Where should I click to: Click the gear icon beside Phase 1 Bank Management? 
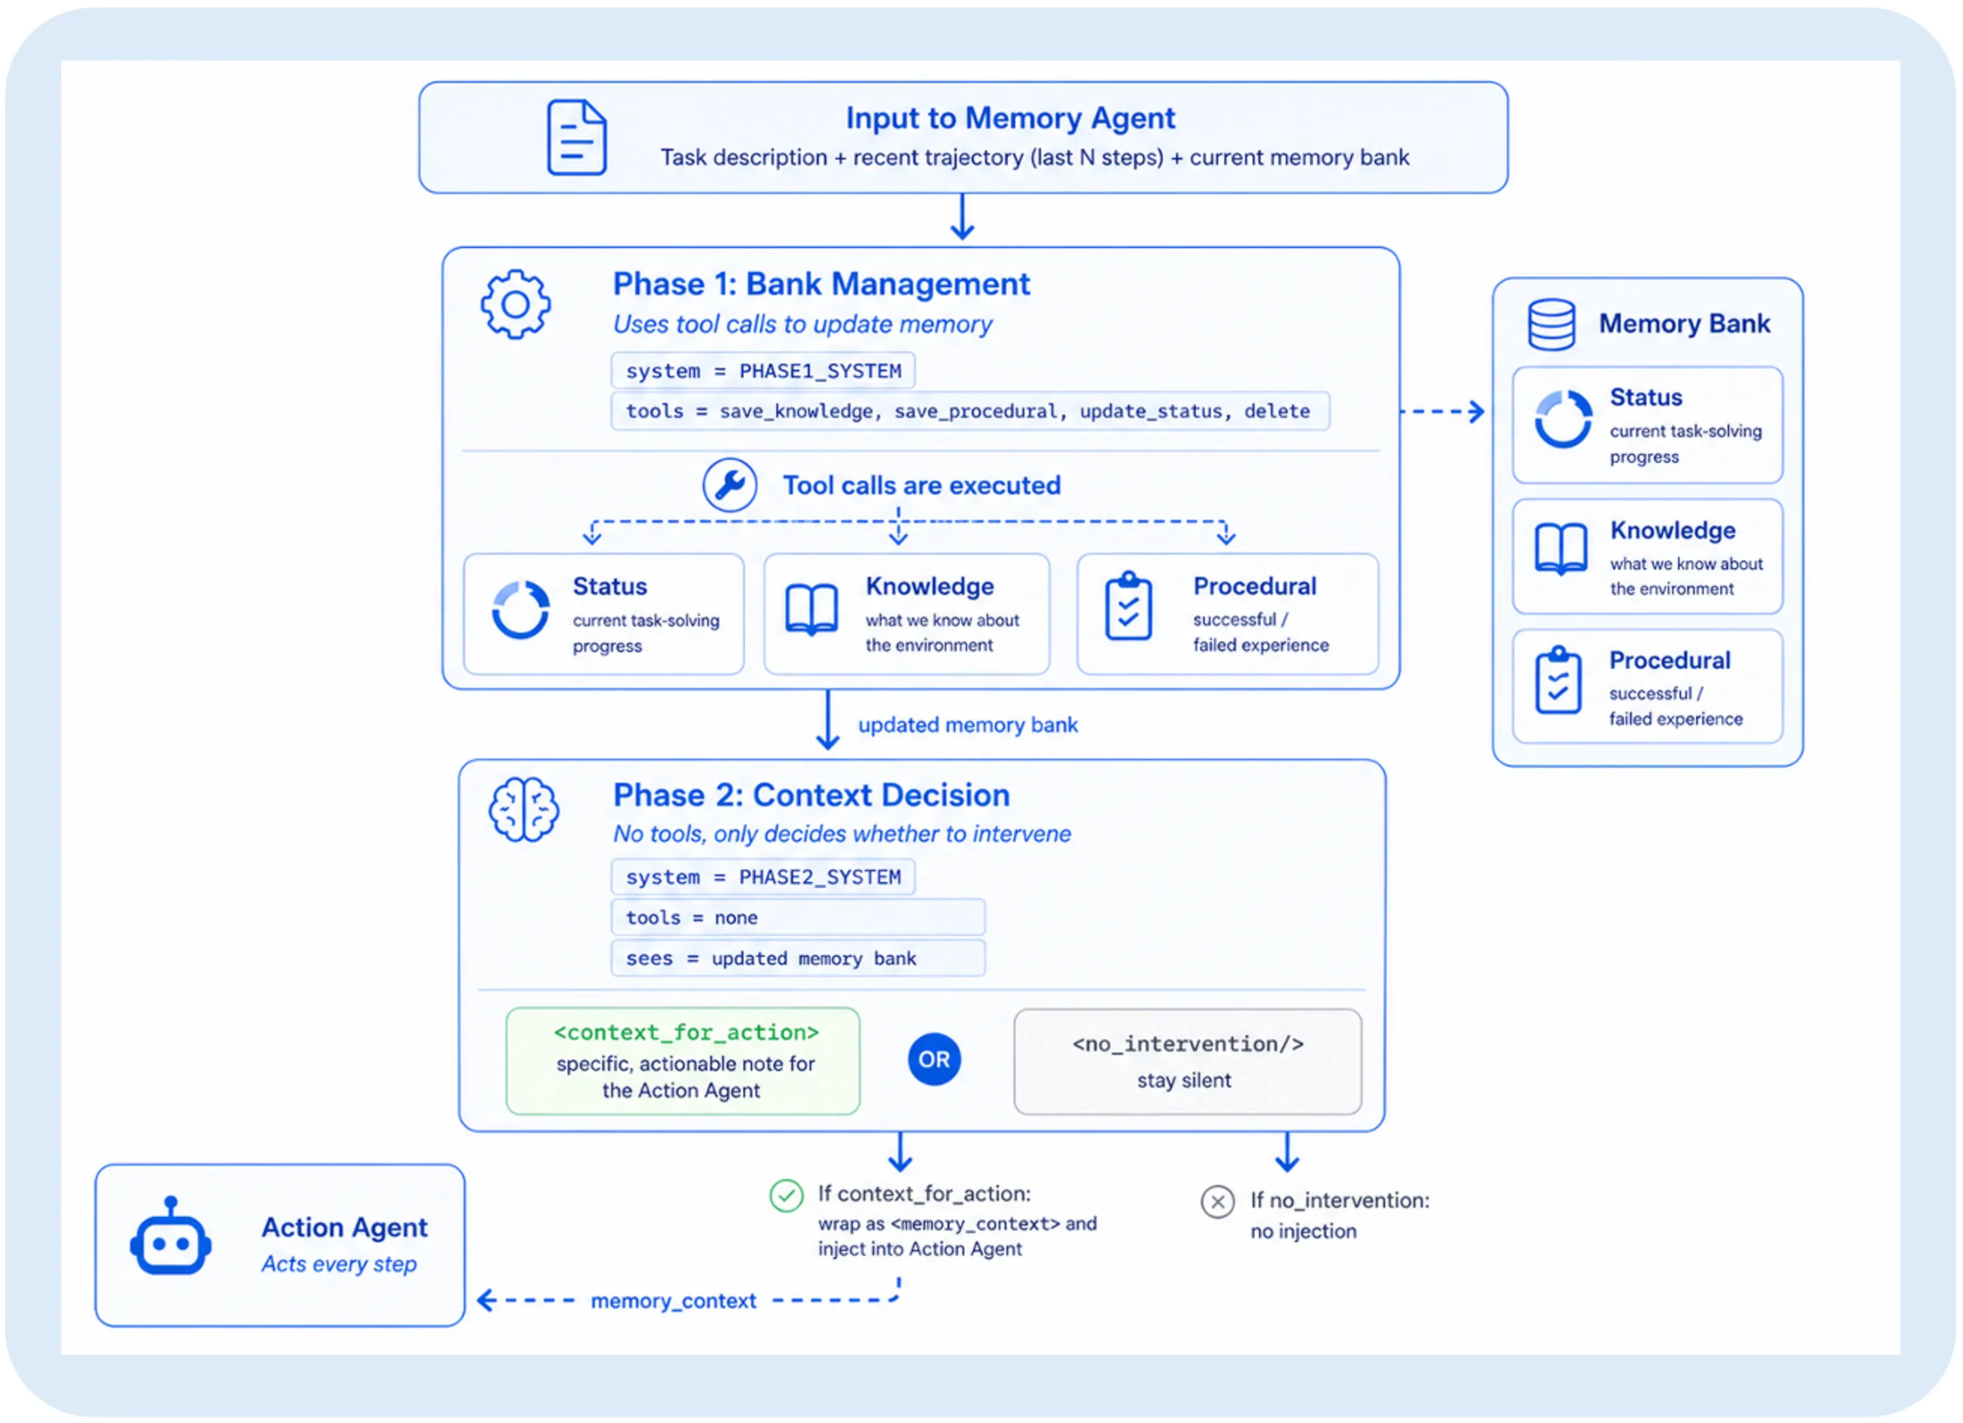[516, 305]
